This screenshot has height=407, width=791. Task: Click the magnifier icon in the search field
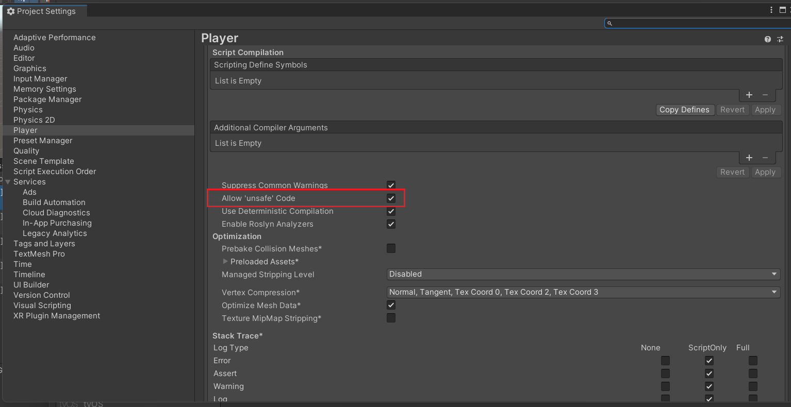click(x=609, y=23)
